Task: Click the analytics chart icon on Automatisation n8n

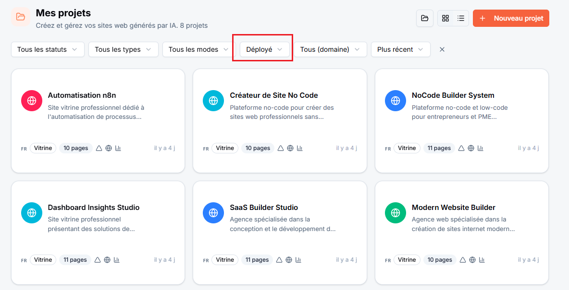Action: click(x=118, y=148)
